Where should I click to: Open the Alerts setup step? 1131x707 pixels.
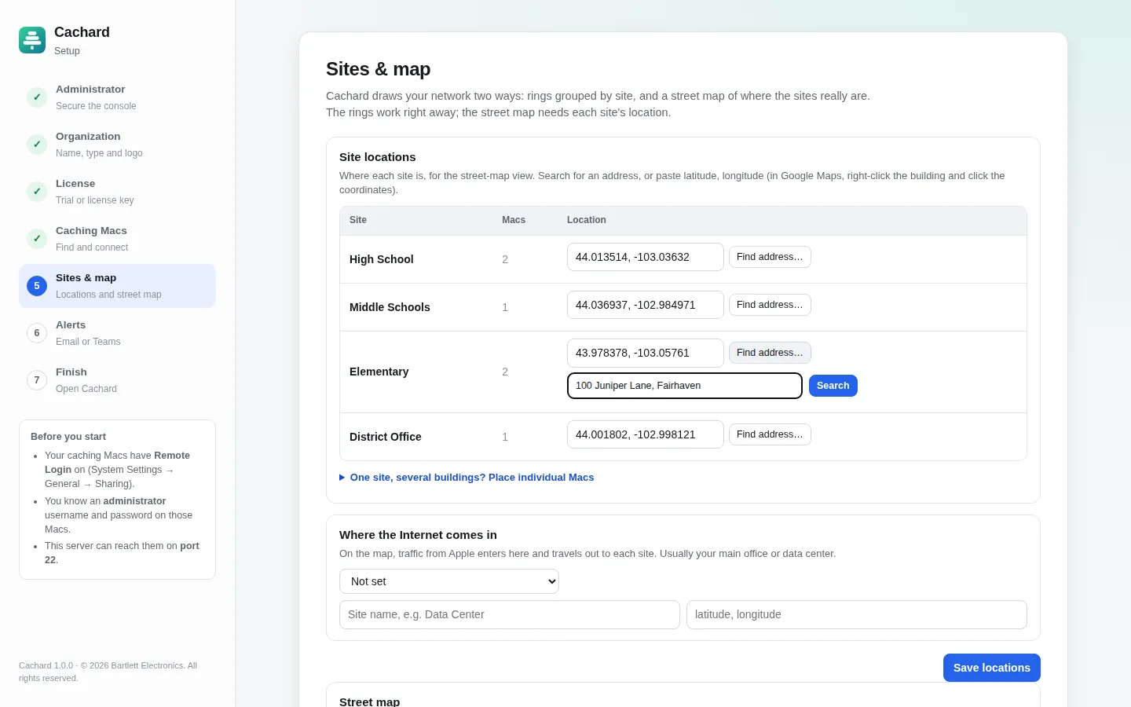tap(117, 333)
